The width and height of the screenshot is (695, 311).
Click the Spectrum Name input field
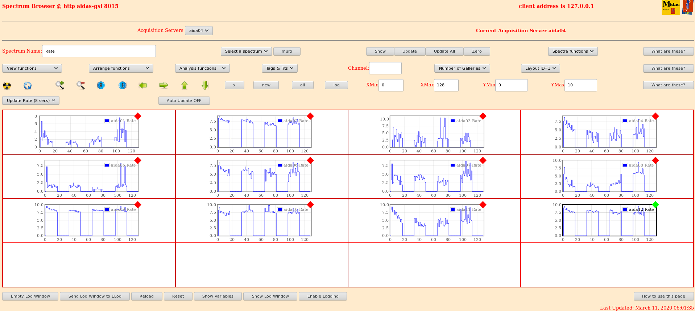point(99,51)
